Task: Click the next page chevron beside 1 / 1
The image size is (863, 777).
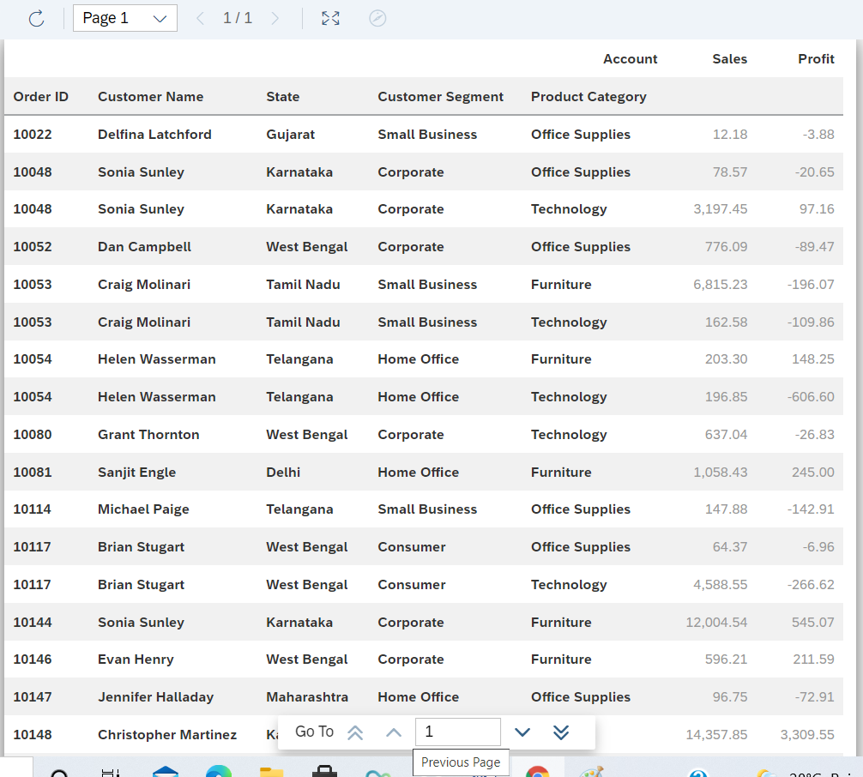Action: tap(275, 18)
